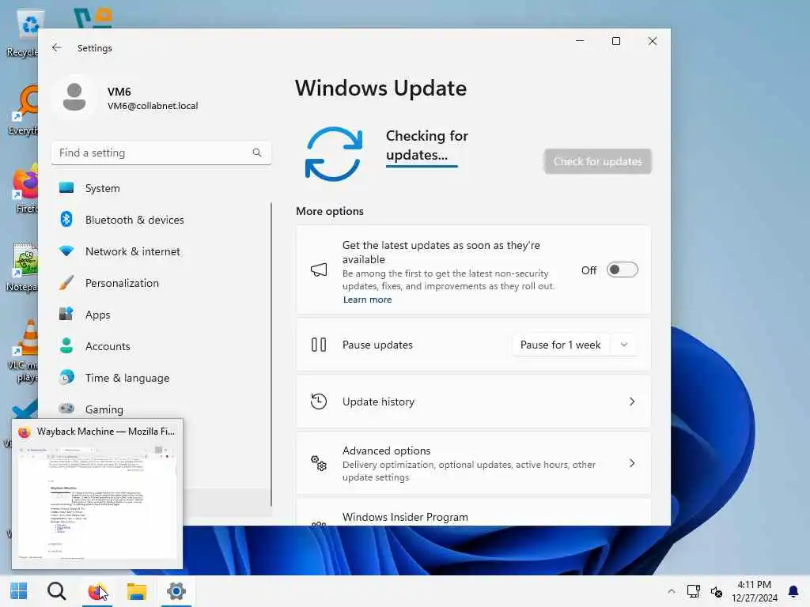This screenshot has width=810, height=607.
Task: Open Bluetooth & devices settings
Action: point(161,220)
